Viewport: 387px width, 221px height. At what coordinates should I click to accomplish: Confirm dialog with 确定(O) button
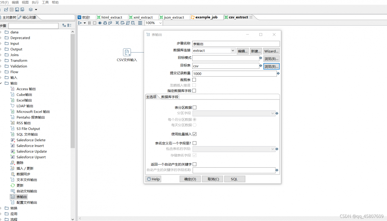pos(190,179)
